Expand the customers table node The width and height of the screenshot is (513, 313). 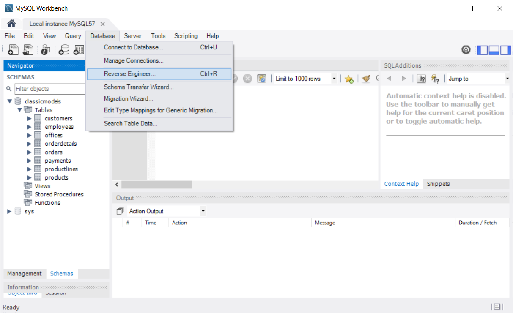tap(29, 118)
